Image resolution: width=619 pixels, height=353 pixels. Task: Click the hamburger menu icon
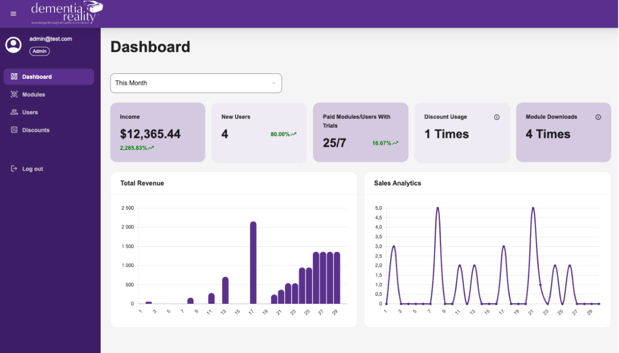tap(13, 14)
